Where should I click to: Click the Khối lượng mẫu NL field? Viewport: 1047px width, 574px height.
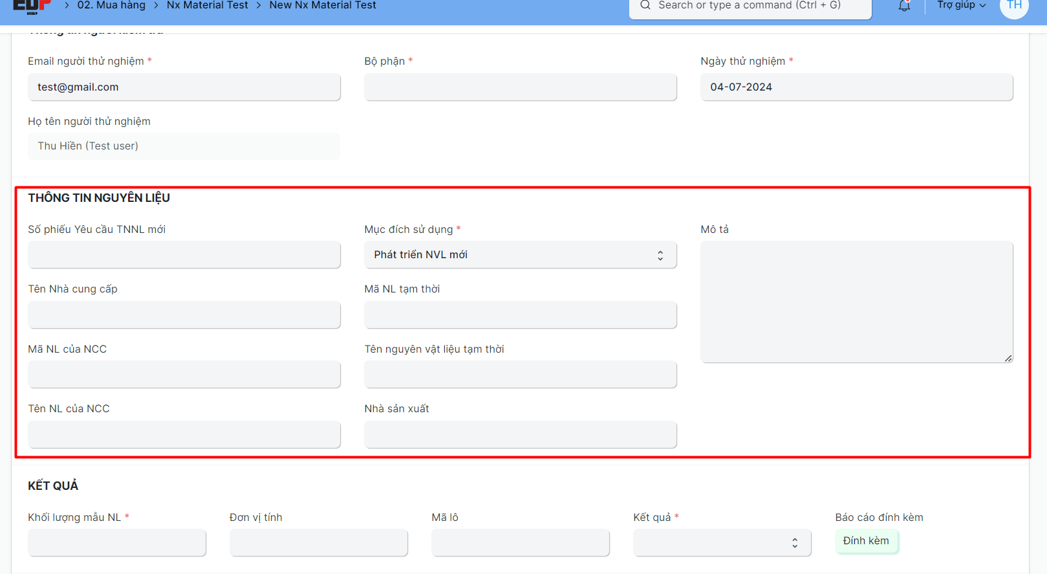point(116,542)
